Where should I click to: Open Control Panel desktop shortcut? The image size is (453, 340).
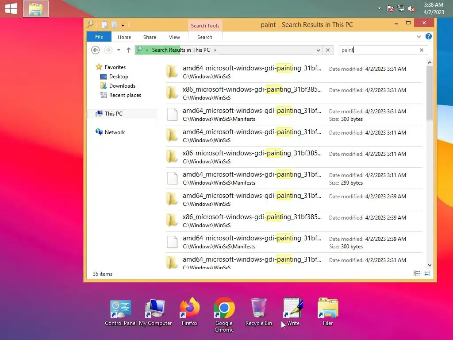click(120, 313)
